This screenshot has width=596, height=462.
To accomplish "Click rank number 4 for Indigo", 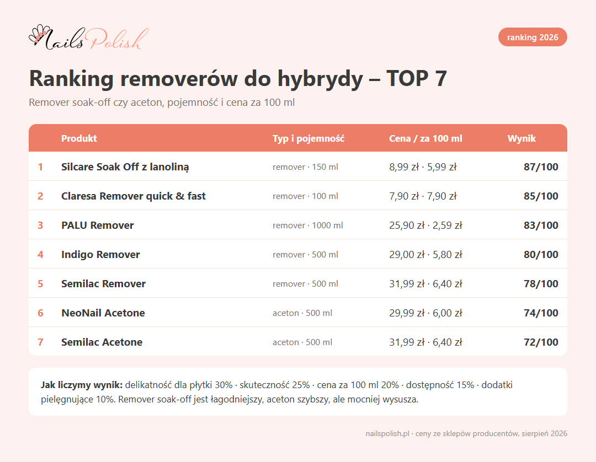I will [x=40, y=254].
